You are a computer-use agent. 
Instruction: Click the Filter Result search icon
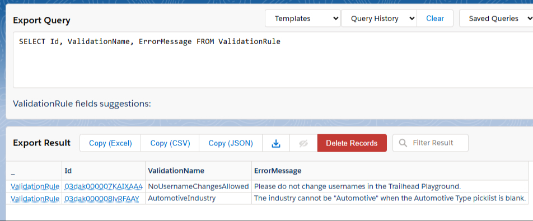point(403,143)
